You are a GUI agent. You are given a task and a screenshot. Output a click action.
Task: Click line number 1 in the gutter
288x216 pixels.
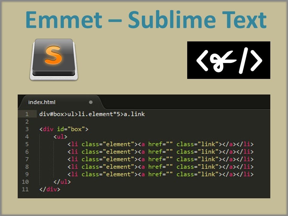pyautogui.click(x=27, y=114)
